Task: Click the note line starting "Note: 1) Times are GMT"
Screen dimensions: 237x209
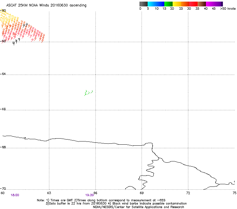Action: (101, 200)
